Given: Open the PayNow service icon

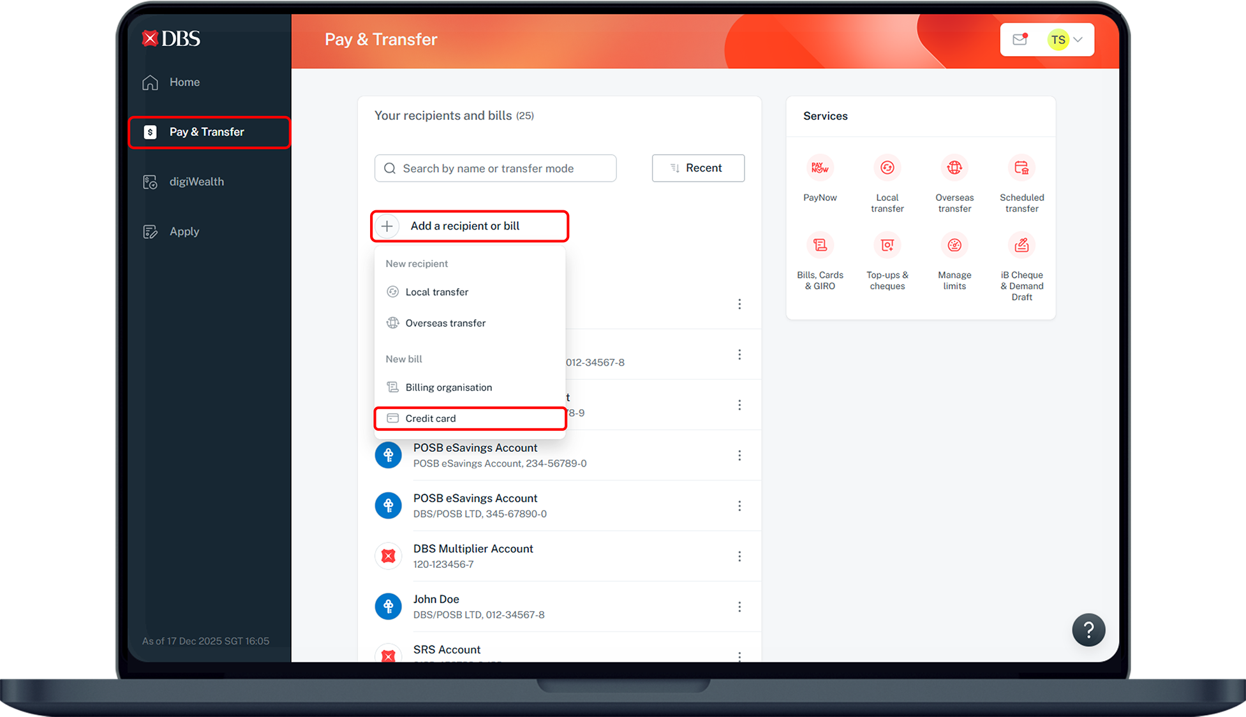Looking at the screenshot, I should (x=820, y=168).
